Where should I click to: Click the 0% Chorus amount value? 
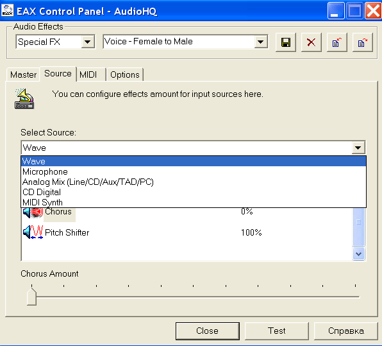[x=247, y=211]
